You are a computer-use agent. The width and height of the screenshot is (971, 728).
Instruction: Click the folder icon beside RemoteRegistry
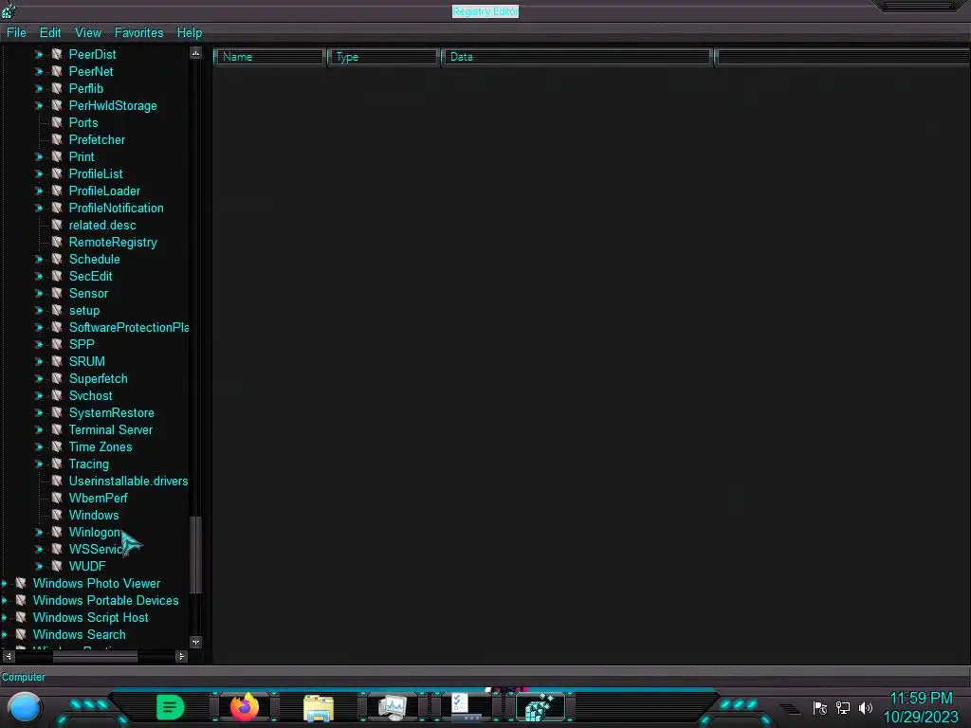pyautogui.click(x=57, y=242)
